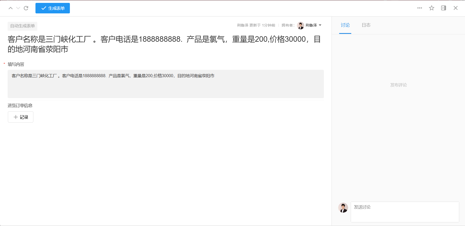Switch to the 日志 tab
This screenshot has height=226, width=465.
tap(366, 25)
